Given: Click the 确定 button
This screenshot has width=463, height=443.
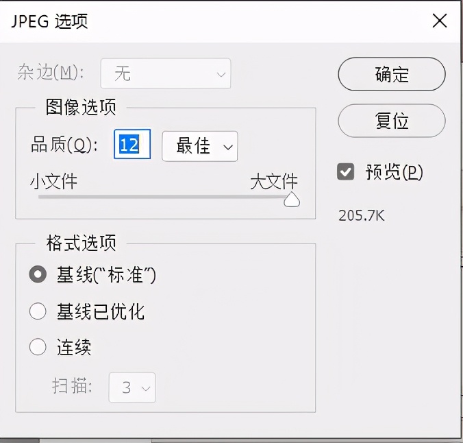Looking at the screenshot, I should pos(392,74).
